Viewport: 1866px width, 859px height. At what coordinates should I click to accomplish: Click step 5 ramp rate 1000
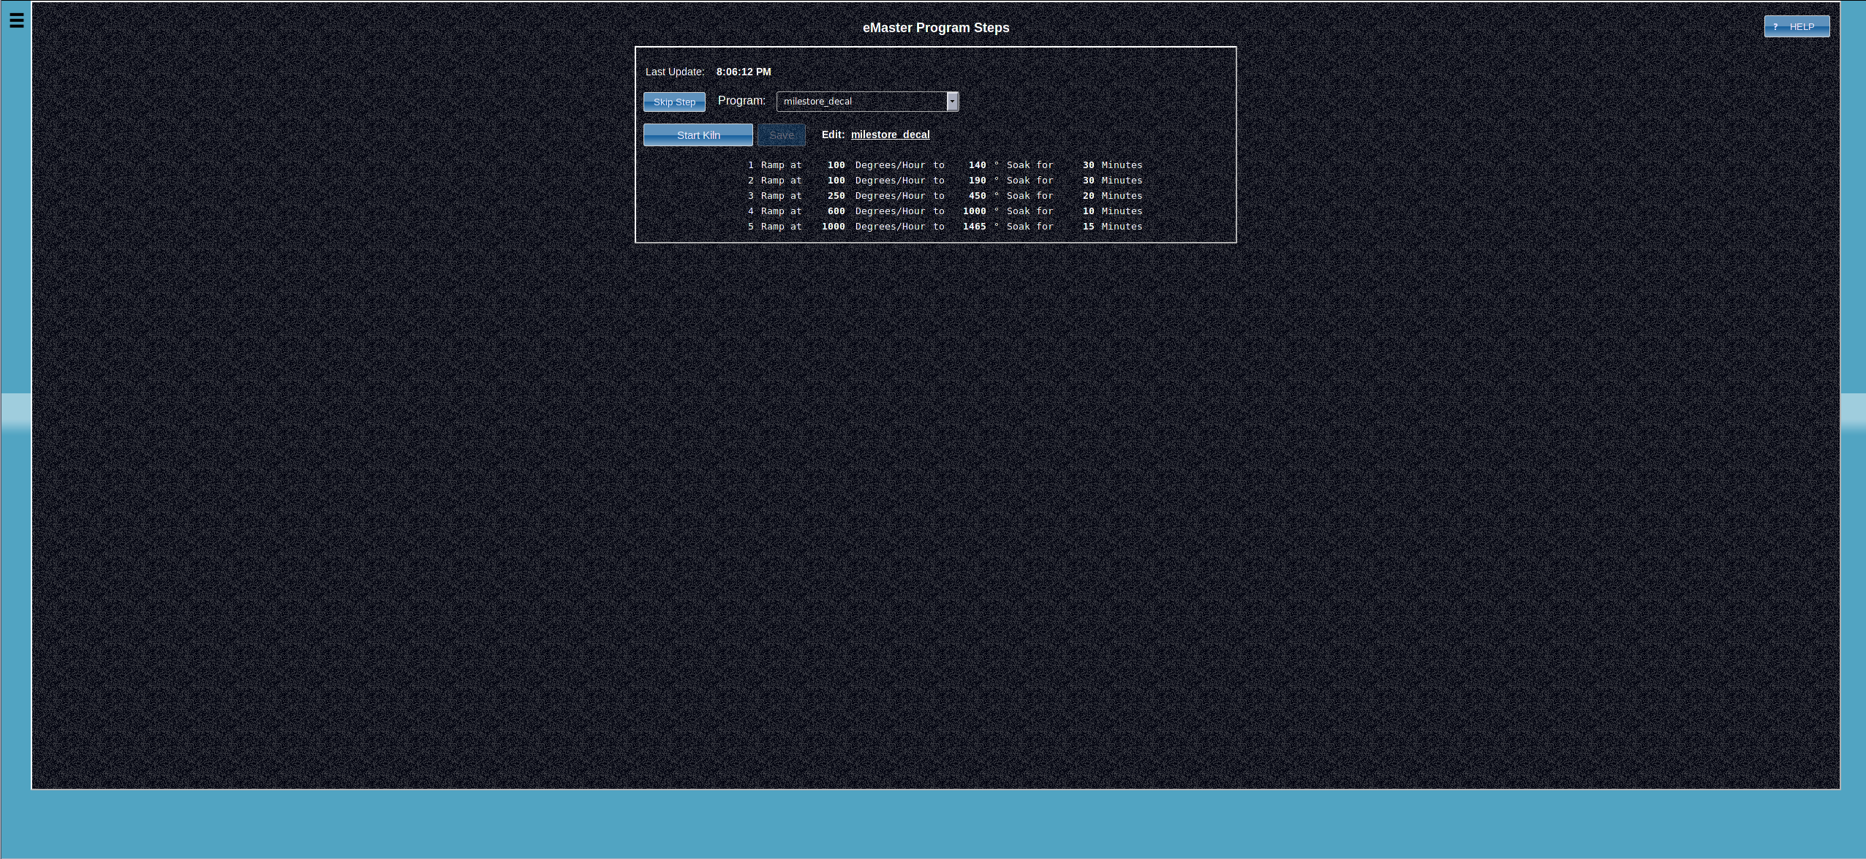833,226
